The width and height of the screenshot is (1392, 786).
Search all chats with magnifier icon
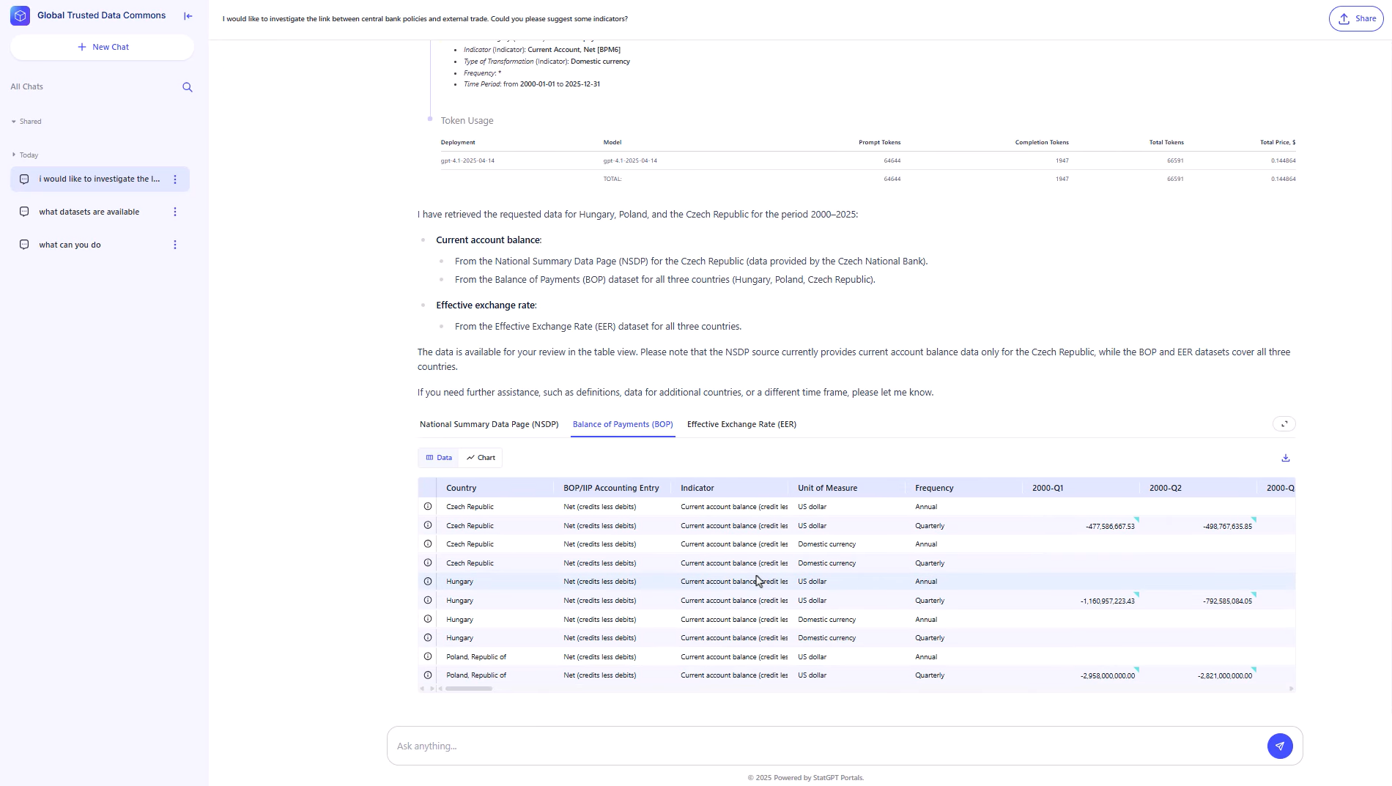pyautogui.click(x=188, y=87)
